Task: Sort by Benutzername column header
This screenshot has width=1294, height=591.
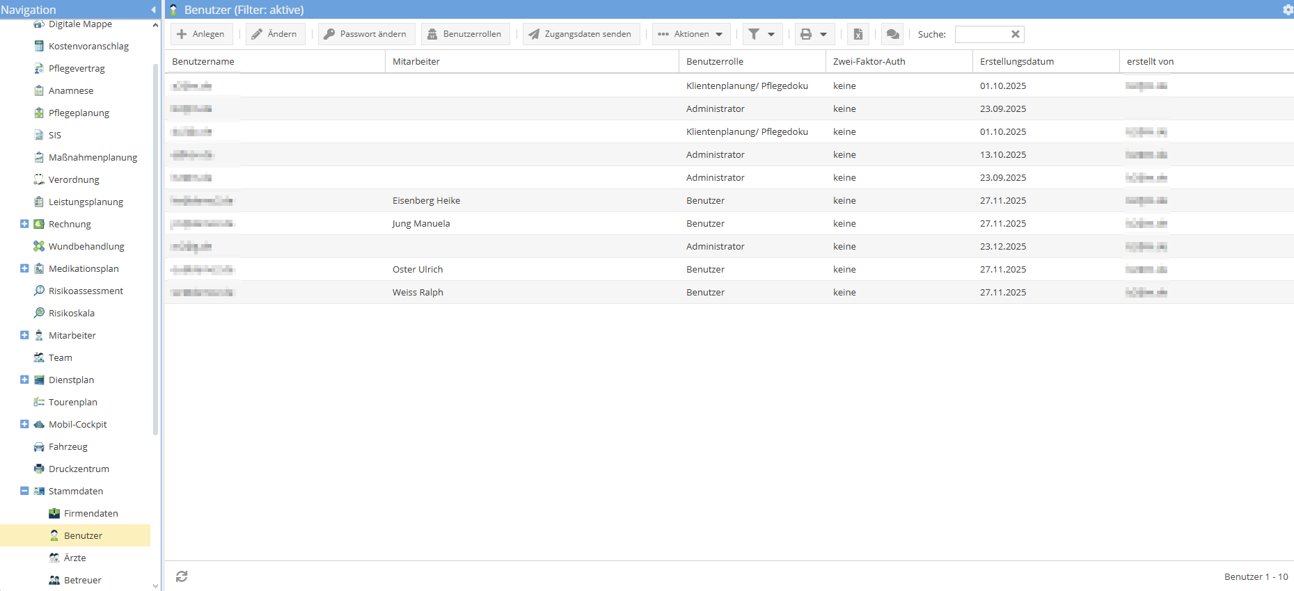Action: point(275,61)
